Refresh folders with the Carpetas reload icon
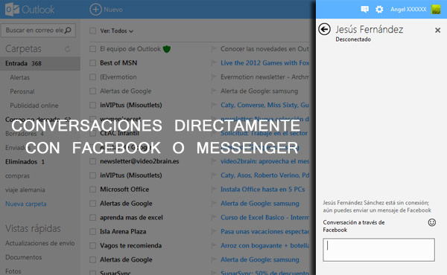Image resolution: width=447 pixels, height=275 pixels. 68,49
